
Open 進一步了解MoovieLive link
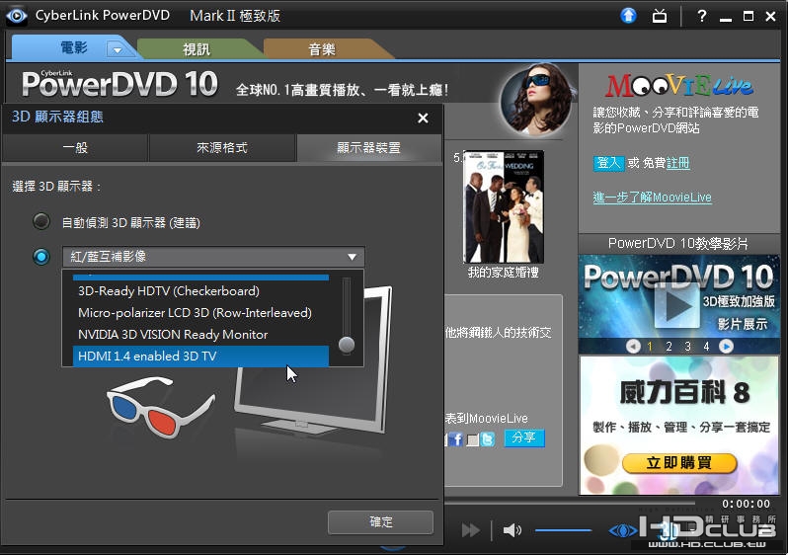652,198
